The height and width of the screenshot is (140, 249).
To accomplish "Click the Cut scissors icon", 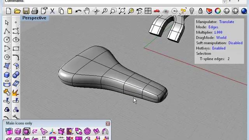I will click(x=52, y=11).
